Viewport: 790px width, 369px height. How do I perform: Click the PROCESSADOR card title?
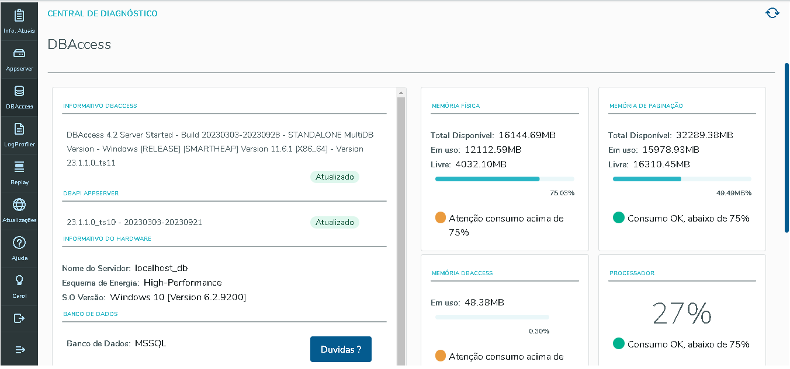tap(632, 273)
